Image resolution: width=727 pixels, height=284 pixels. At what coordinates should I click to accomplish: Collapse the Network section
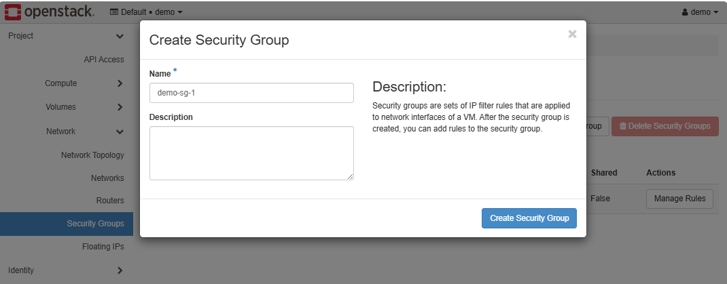[x=120, y=131]
